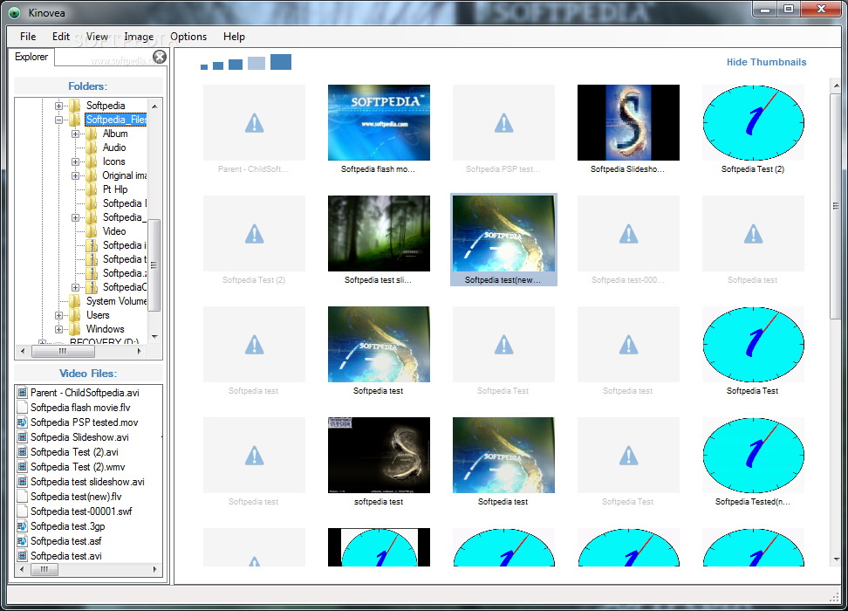Click the Icons folder icon
Image resolution: width=848 pixels, height=611 pixels.
92,161
